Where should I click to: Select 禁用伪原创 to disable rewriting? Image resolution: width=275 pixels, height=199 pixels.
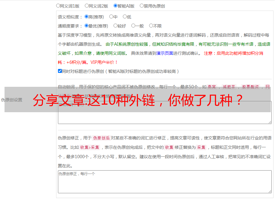click(142, 6)
